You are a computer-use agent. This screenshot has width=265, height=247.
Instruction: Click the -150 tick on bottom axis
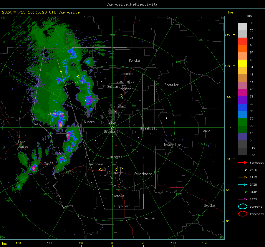pos(17,243)
